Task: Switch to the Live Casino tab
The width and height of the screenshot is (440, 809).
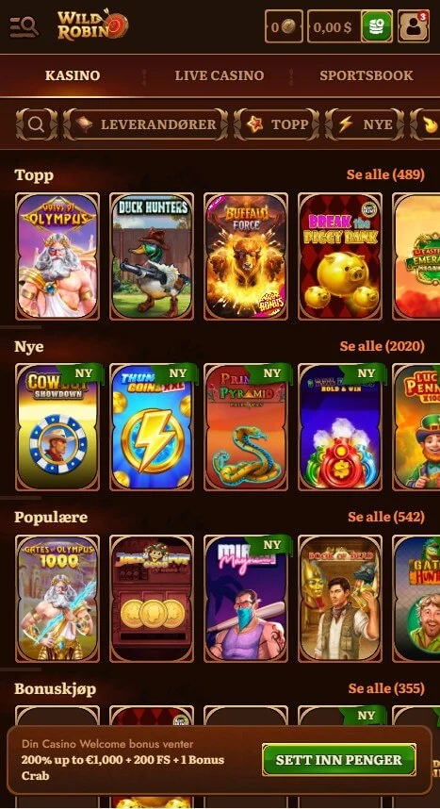Action: (220, 75)
